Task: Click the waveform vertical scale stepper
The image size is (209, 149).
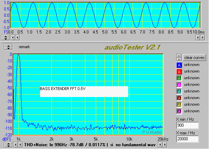Action: click(6, 38)
